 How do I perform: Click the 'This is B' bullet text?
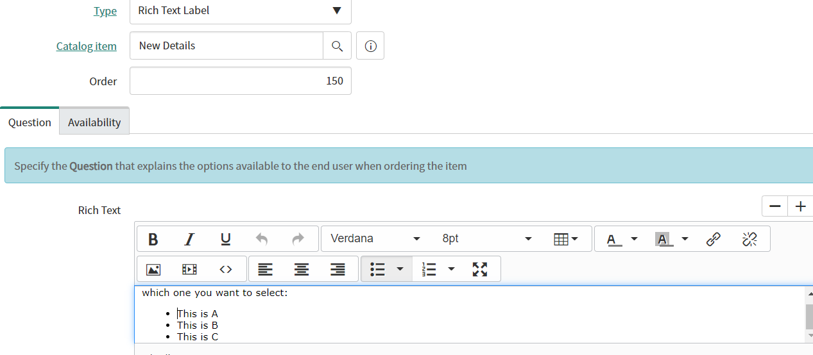click(x=198, y=326)
